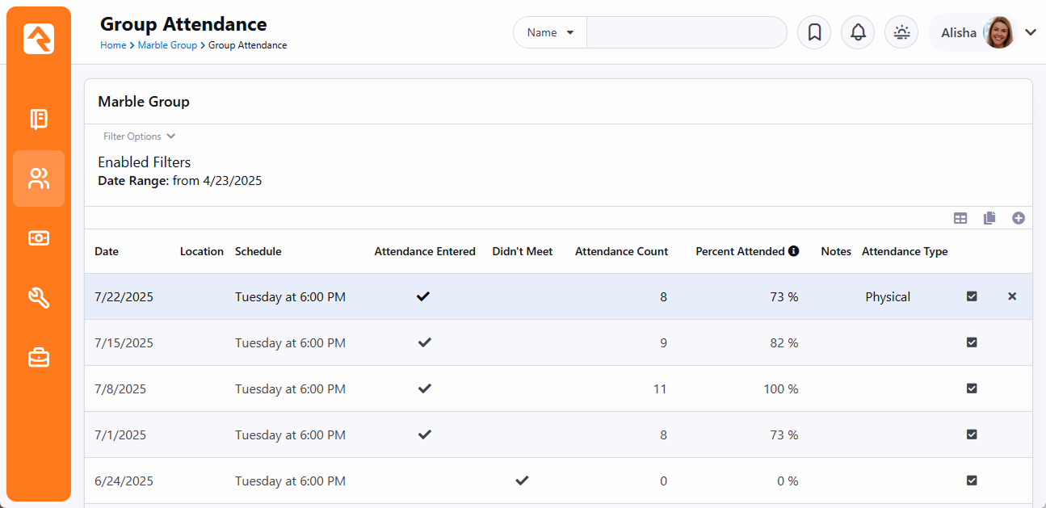Toggle checkbox for 6/24/2025 row
This screenshot has width=1046, height=508.
[972, 481]
